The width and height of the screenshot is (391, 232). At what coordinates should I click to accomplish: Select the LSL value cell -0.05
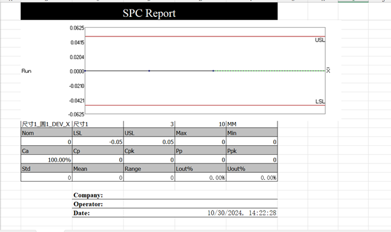pos(98,141)
